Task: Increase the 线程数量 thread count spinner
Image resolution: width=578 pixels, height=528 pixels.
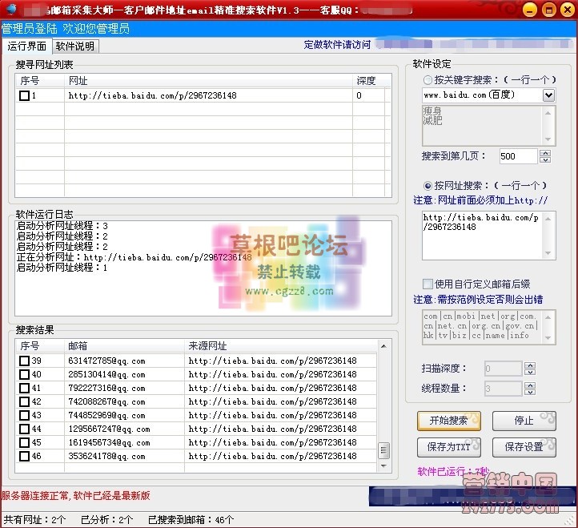Action: (529, 385)
